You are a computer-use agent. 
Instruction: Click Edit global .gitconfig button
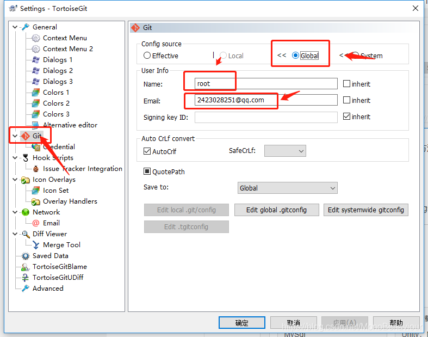pos(276,210)
